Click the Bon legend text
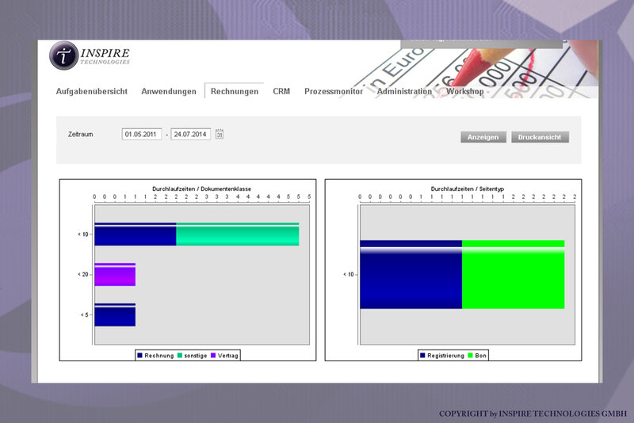Screen dimensions: 634x423 click(x=480, y=356)
